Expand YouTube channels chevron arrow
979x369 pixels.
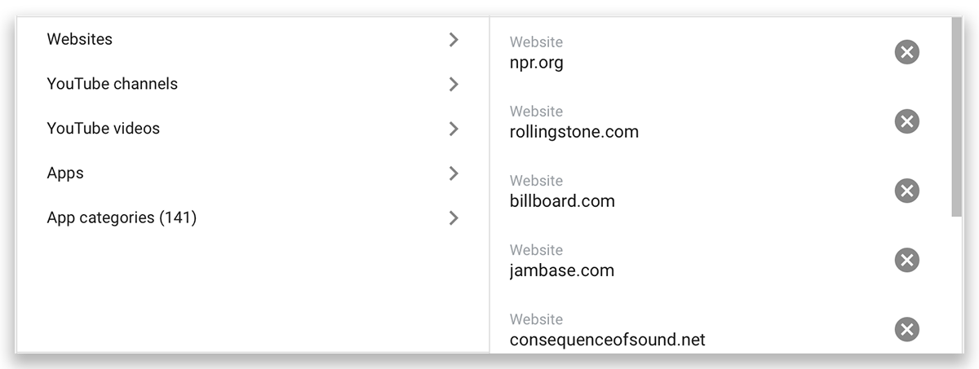tap(454, 84)
